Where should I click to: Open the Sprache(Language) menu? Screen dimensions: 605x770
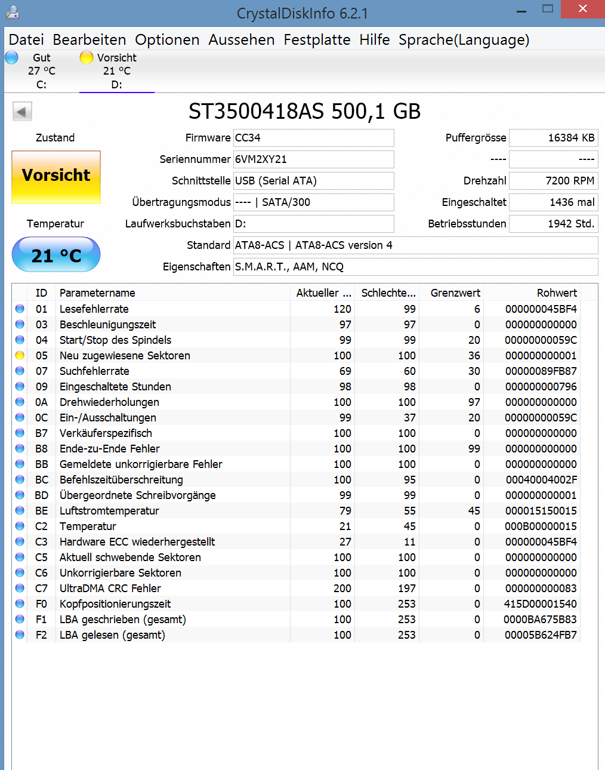click(464, 39)
